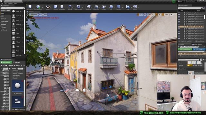Select the Plane shape icon
Image resolution: width=206 pixels, height=115 pixels.
(x=14, y=51)
